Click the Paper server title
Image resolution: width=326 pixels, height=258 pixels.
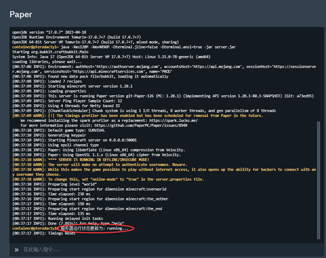click(x=21, y=14)
